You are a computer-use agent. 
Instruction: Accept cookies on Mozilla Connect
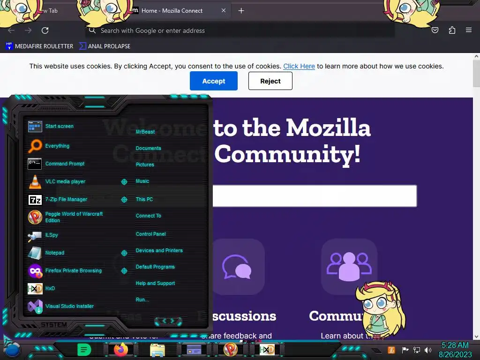pos(214,81)
